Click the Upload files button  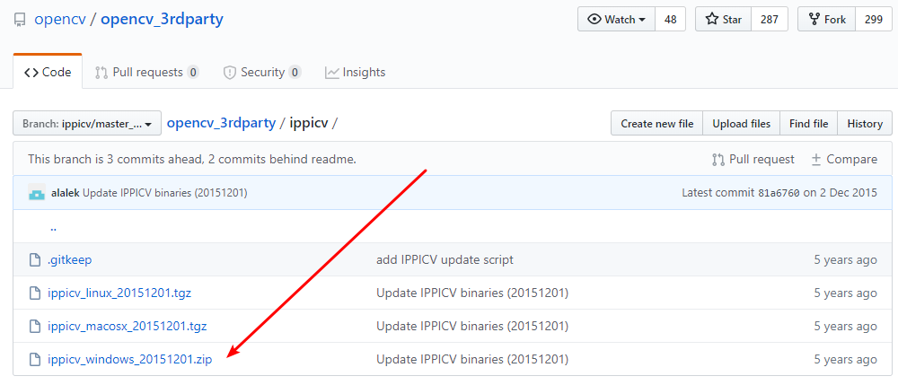tap(741, 124)
